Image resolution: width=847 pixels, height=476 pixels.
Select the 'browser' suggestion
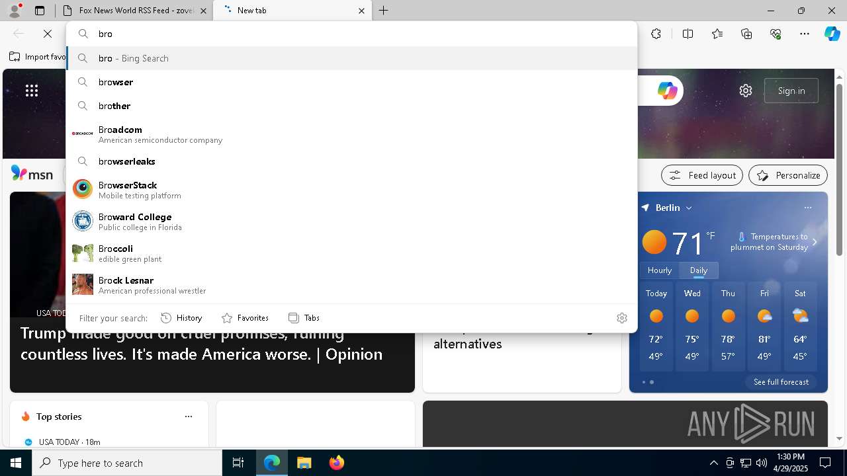point(352,82)
